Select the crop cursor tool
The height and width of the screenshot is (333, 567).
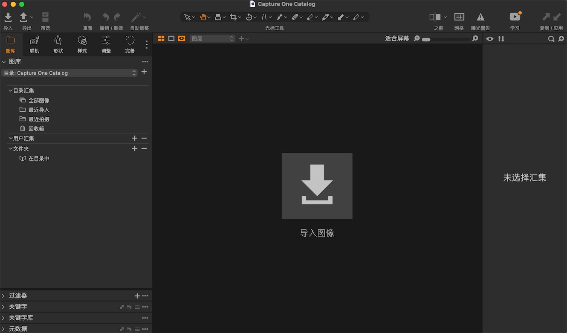233,17
